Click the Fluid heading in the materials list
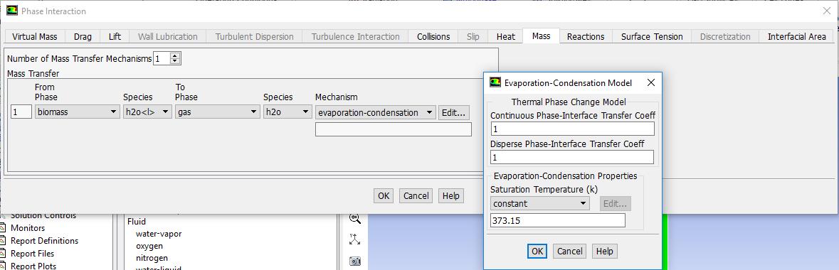 click(x=137, y=222)
